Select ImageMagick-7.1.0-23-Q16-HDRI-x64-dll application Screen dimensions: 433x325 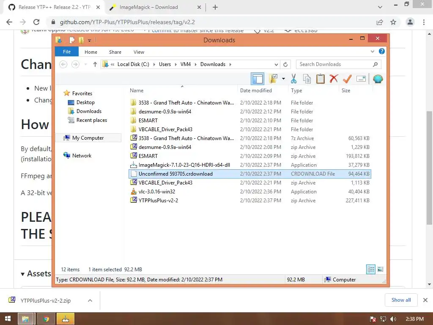point(249,165)
